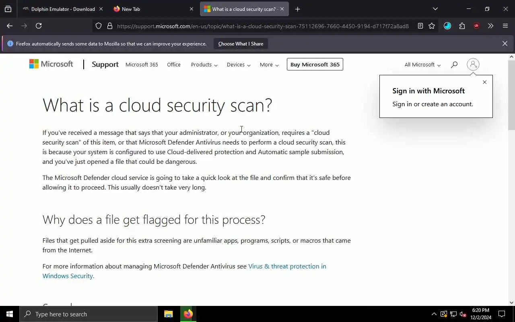Open uBlock Origin extension icon

(x=476, y=26)
